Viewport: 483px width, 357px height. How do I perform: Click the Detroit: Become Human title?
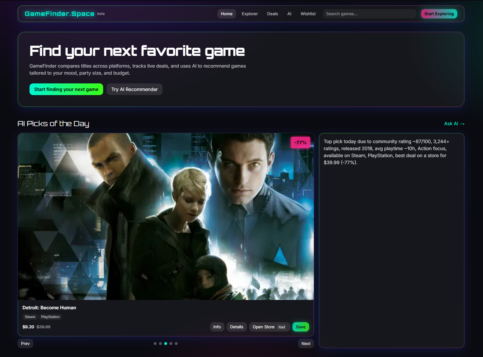point(49,308)
